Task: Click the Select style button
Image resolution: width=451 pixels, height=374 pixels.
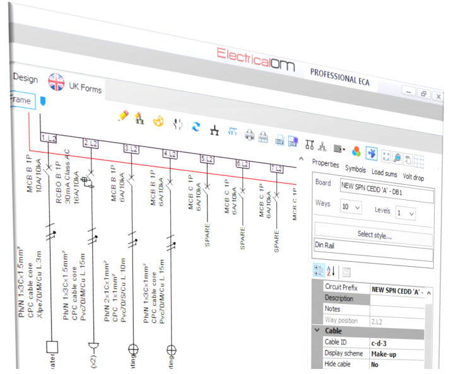Action: (373, 235)
